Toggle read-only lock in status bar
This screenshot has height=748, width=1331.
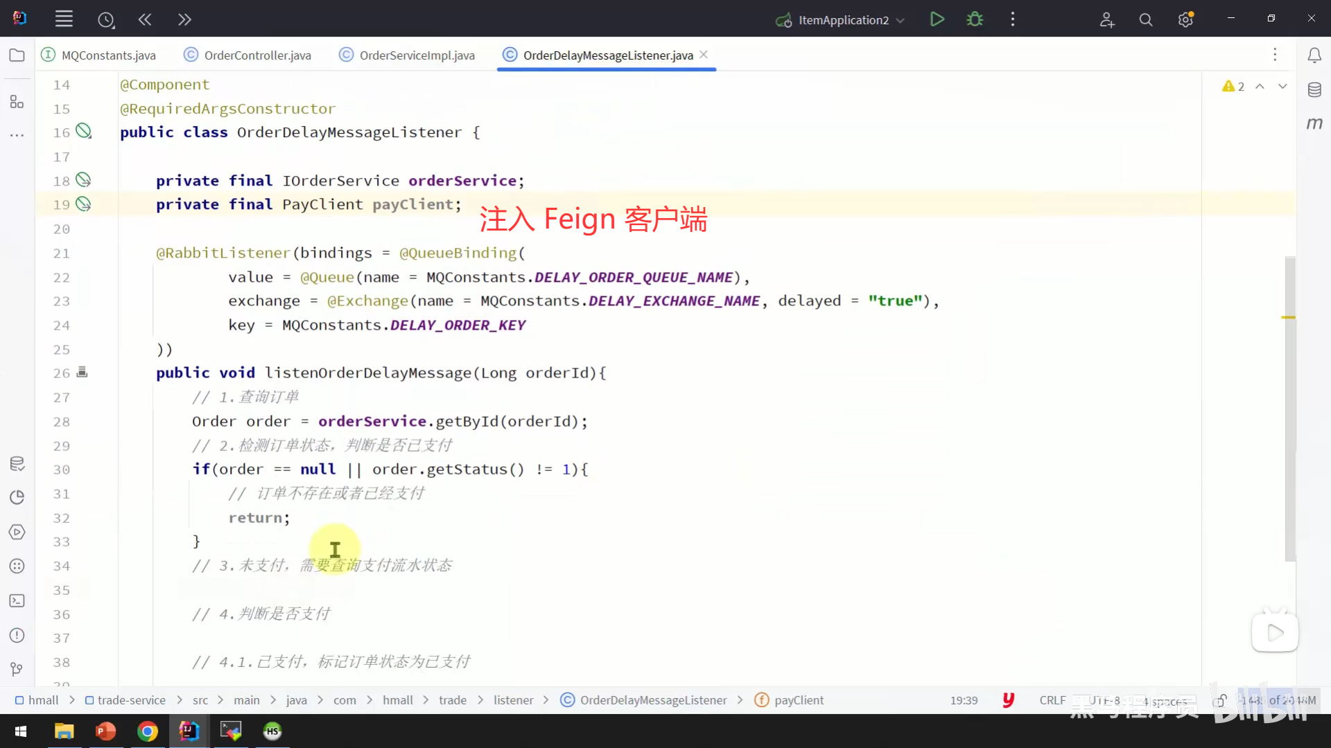coord(1220,701)
